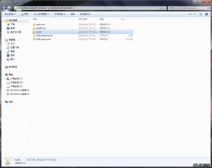Click the Bulk Downloads library icon
Viewport: 212px width, 168px height.
[x=8, y=47]
